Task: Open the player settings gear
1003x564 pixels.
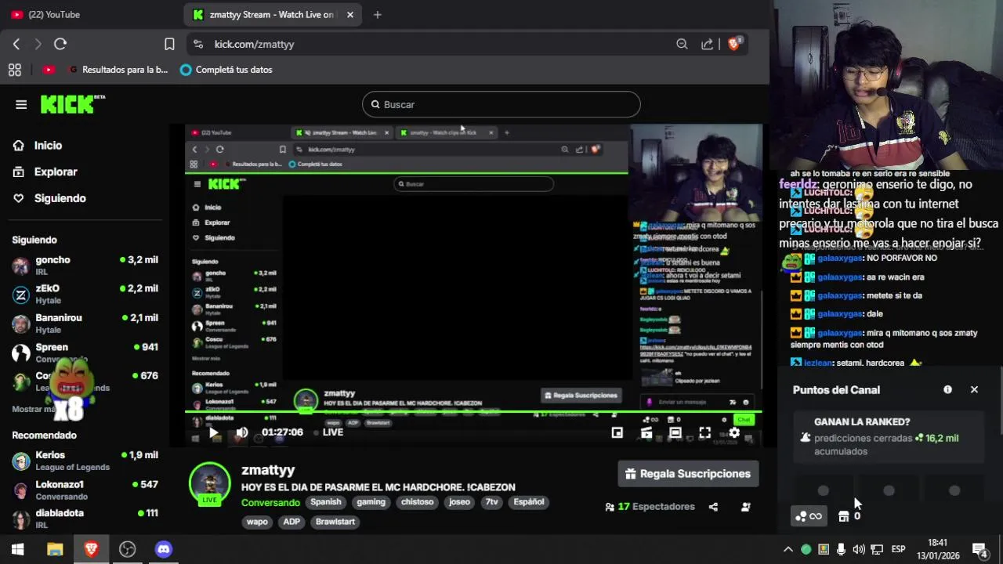Action: 734,432
